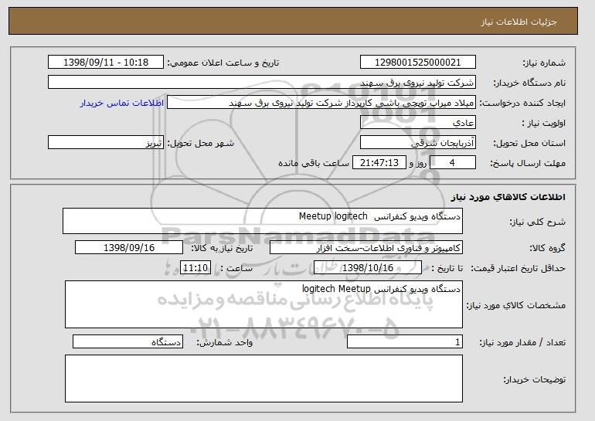Click label واحد شمارش

coord(224,342)
